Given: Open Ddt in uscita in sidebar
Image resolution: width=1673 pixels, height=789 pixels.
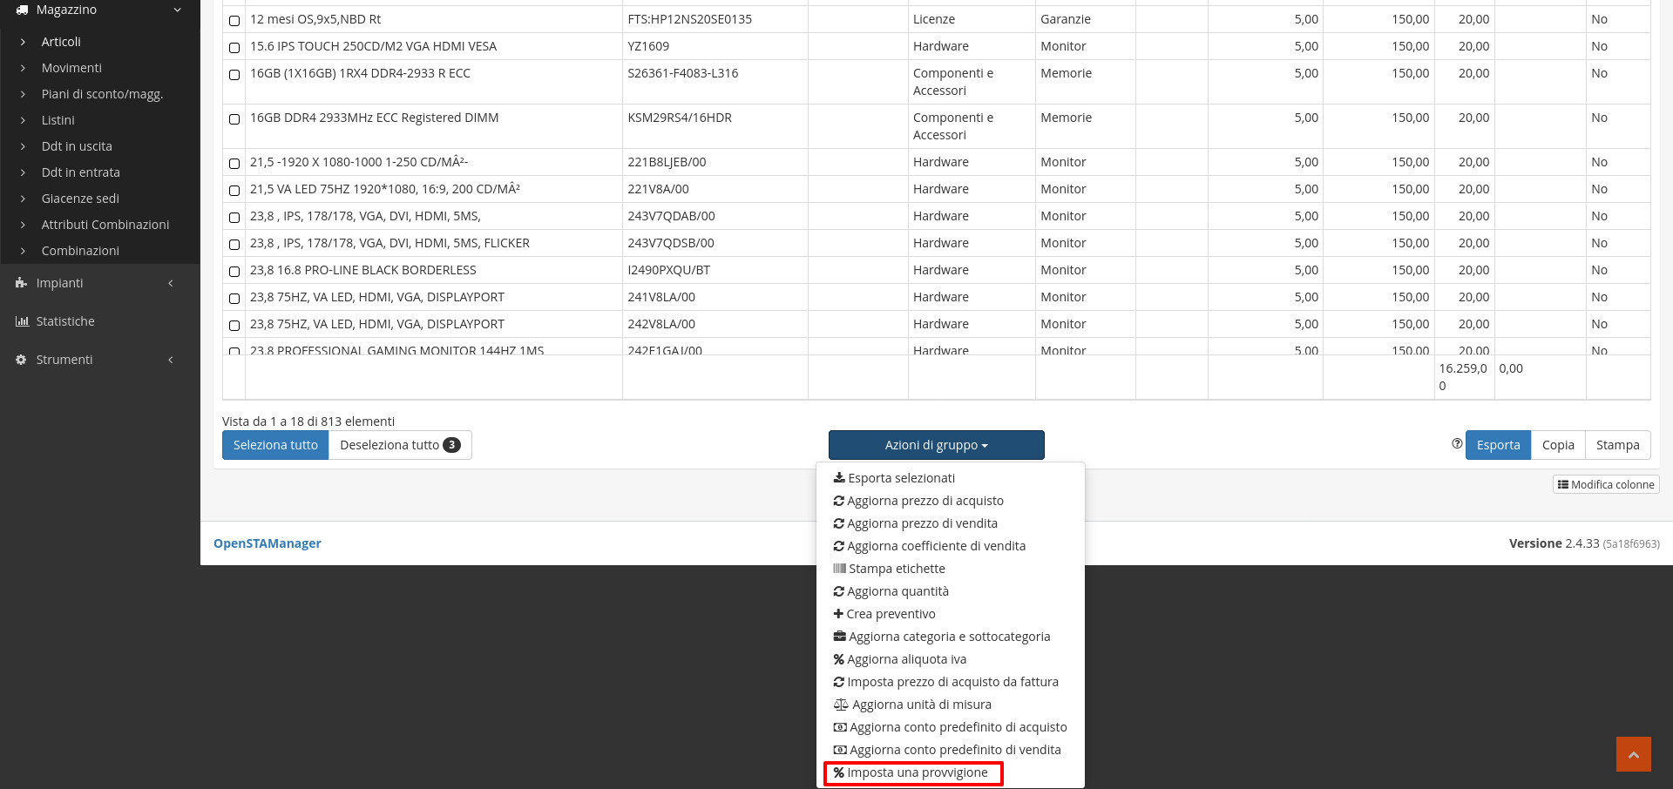Looking at the screenshot, I should click(77, 146).
